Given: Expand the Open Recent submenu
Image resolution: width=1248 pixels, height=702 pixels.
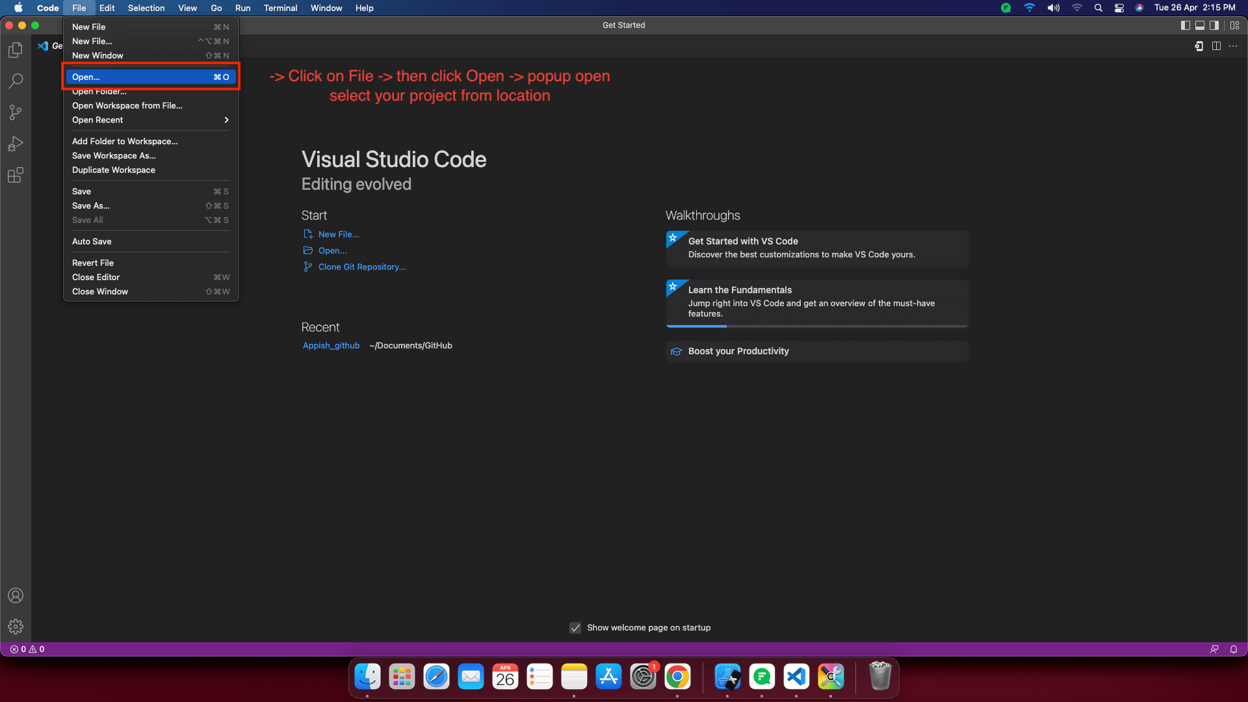Looking at the screenshot, I should tap(150, 120).
